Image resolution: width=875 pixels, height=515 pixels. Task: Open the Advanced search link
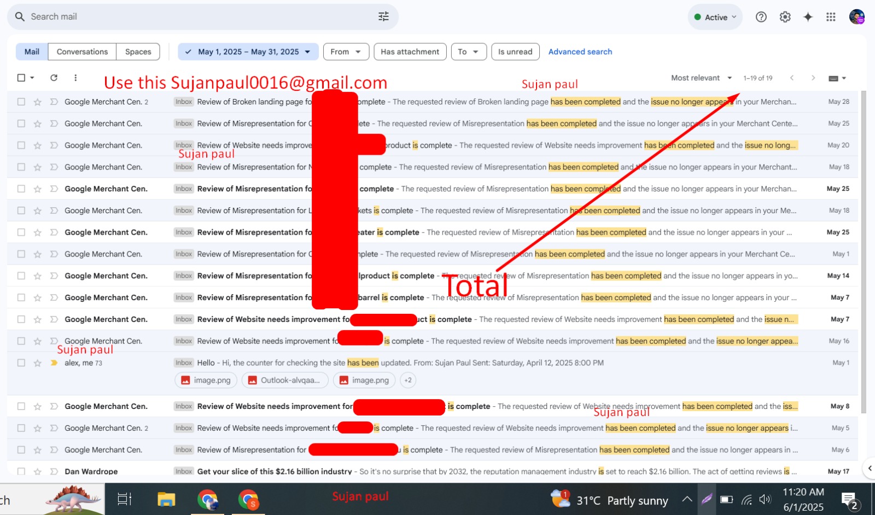[580, 52]
